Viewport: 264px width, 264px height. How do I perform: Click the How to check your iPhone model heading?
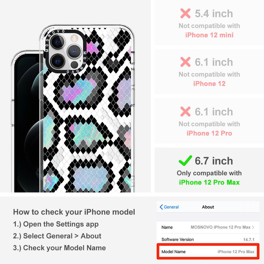[74, 212]
